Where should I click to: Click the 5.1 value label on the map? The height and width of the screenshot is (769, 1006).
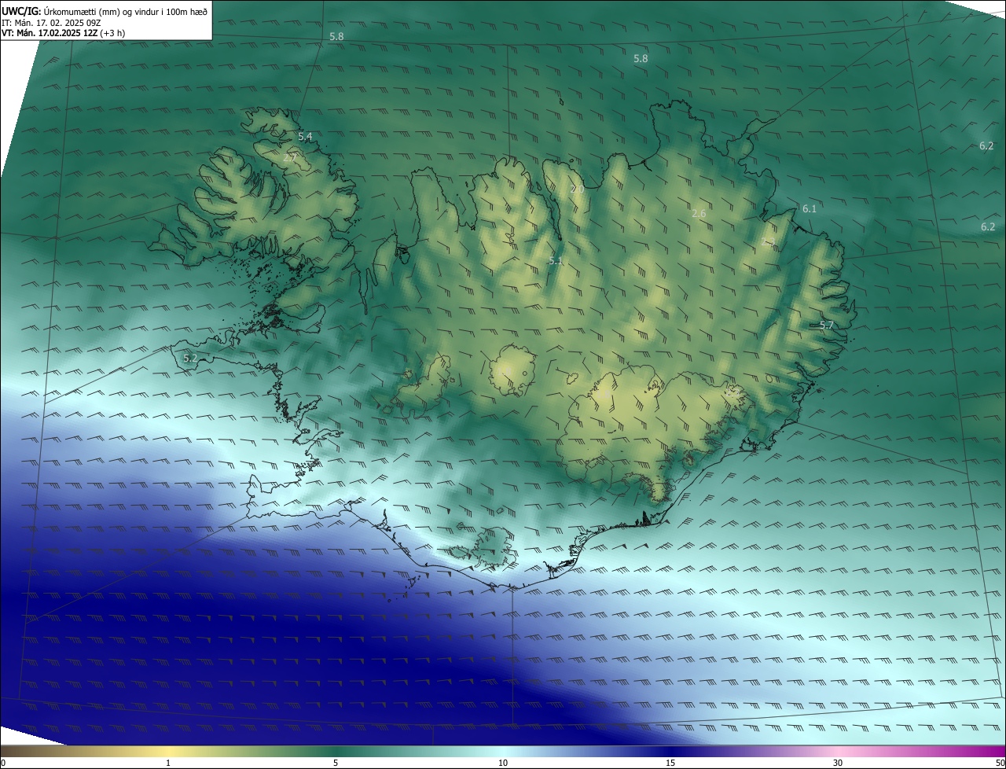click(x=556, y=260)
